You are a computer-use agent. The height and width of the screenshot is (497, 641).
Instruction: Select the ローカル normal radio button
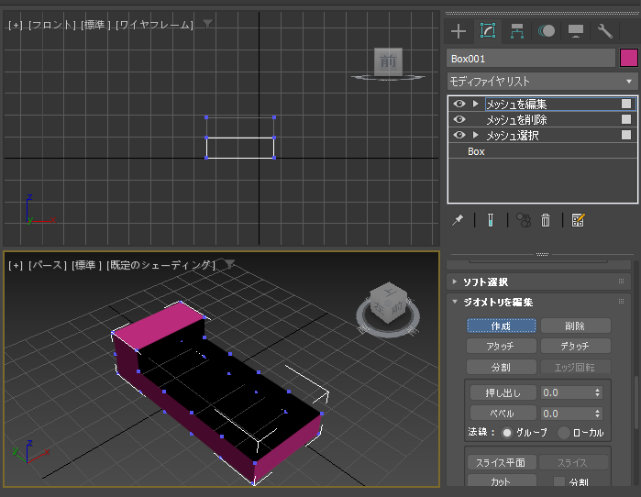(x=564, y=433)
